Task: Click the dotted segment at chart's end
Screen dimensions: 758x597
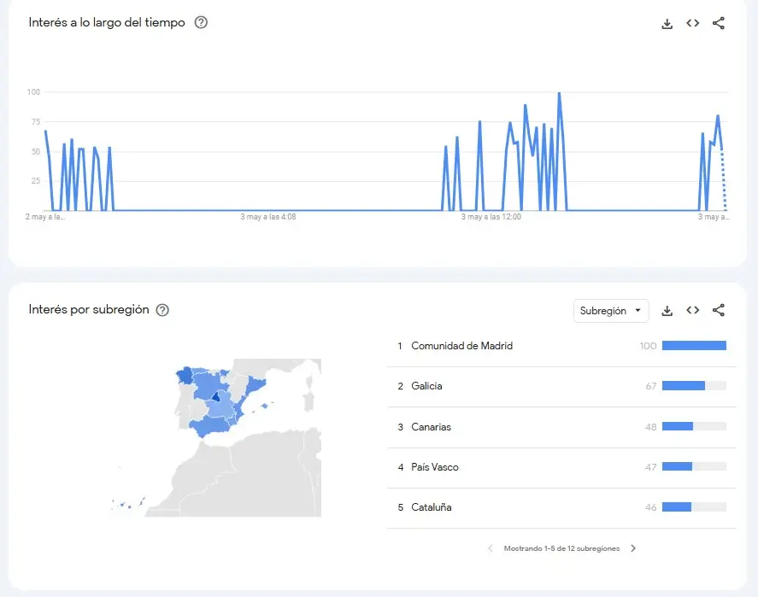Action: (x=724, y=180)
